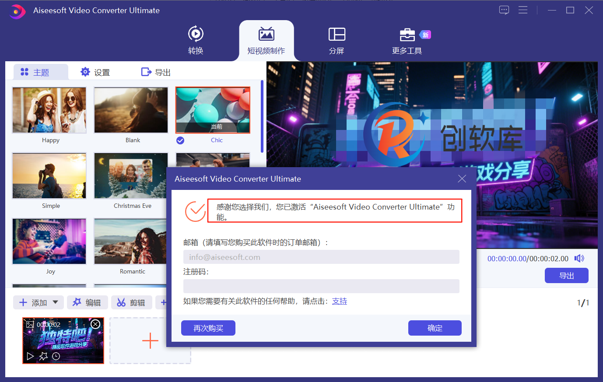Click the 00:00:00.00 current time readout

507,259
